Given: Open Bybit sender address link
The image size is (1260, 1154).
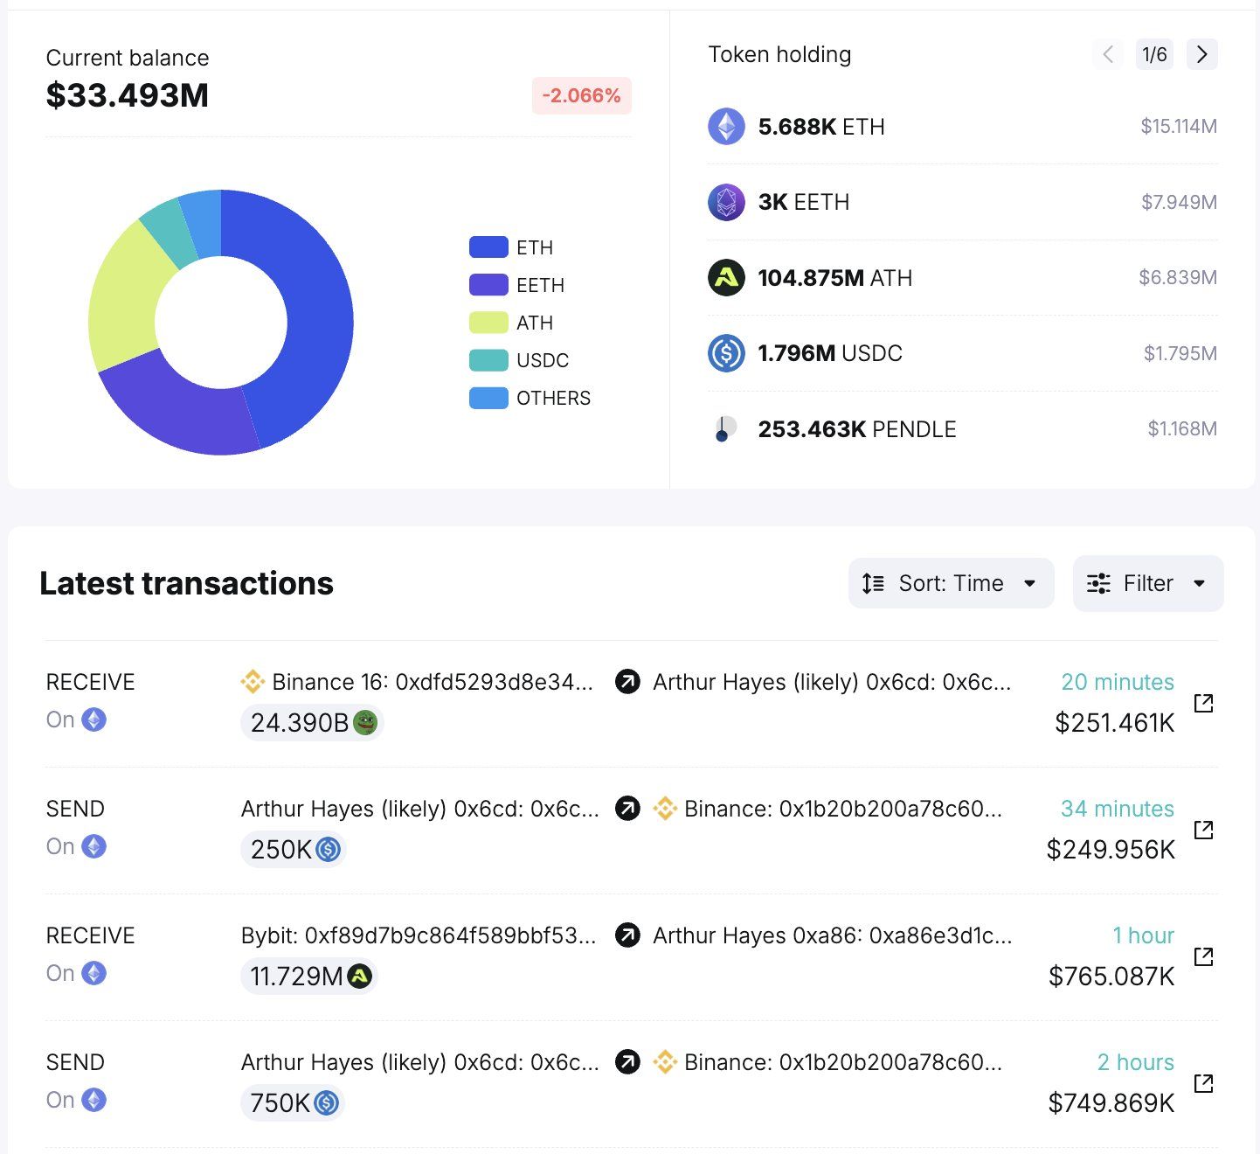Looking at the screenshot, I should coord(419,935).
